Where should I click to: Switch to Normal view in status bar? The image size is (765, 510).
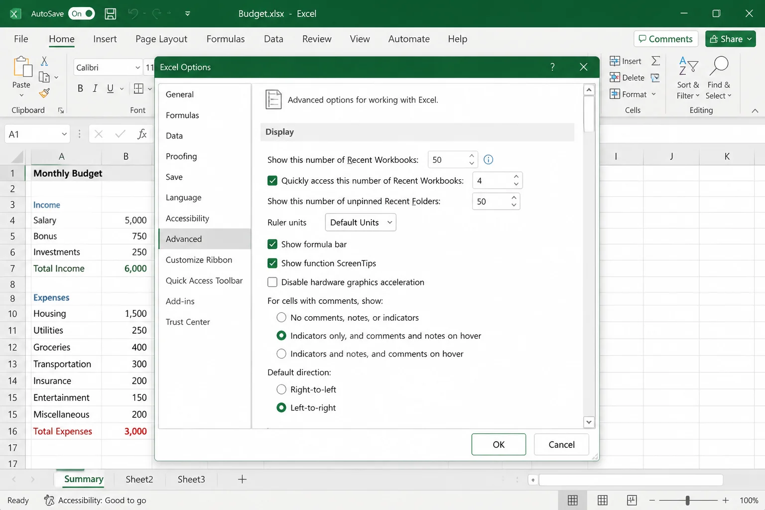[573, 500]
